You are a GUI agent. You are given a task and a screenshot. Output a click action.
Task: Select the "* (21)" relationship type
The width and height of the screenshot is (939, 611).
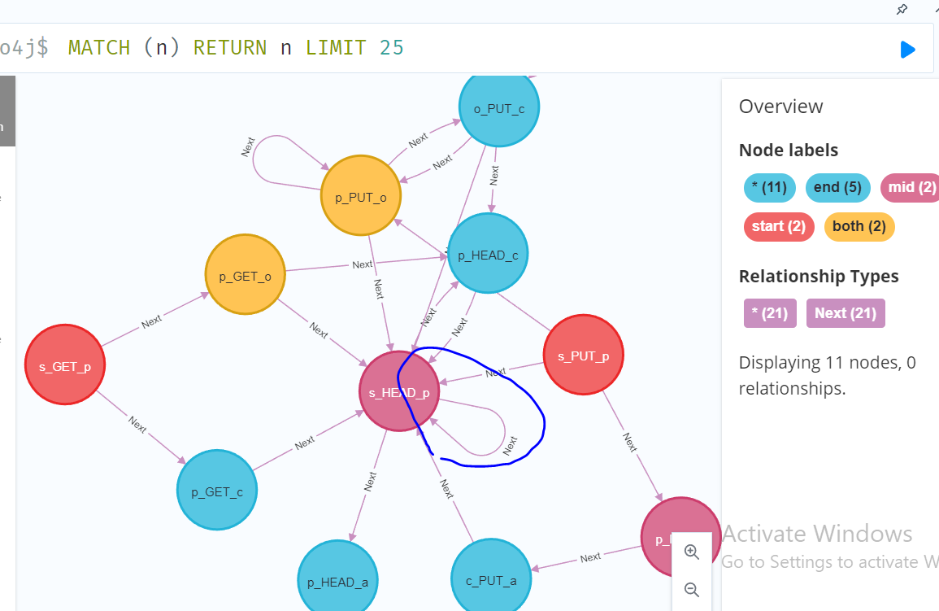pyautogui.click(x=769, y=313)
